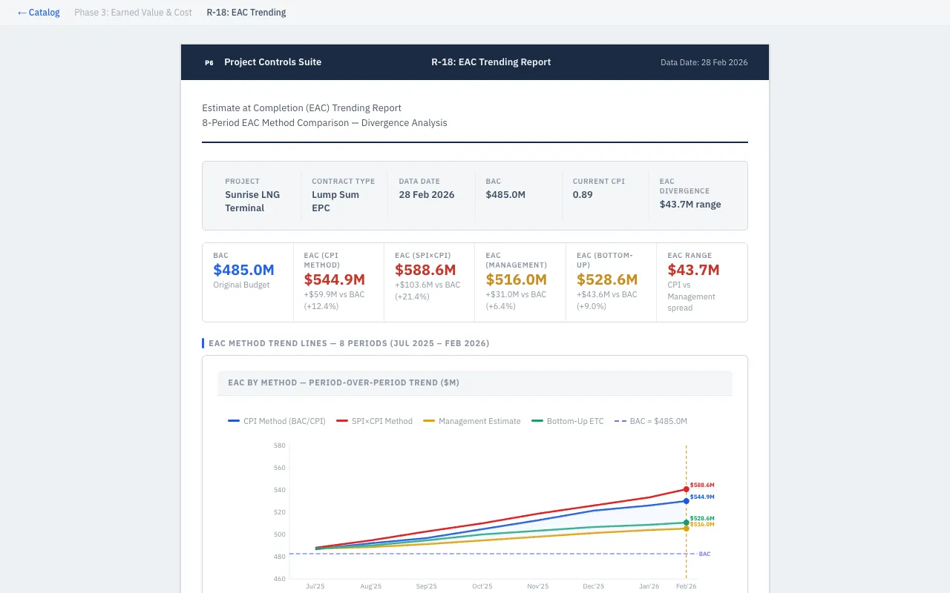This screenshot has width=950, height=593.
Task: Click the P6 logo icon
Action: tap(209, 63)
